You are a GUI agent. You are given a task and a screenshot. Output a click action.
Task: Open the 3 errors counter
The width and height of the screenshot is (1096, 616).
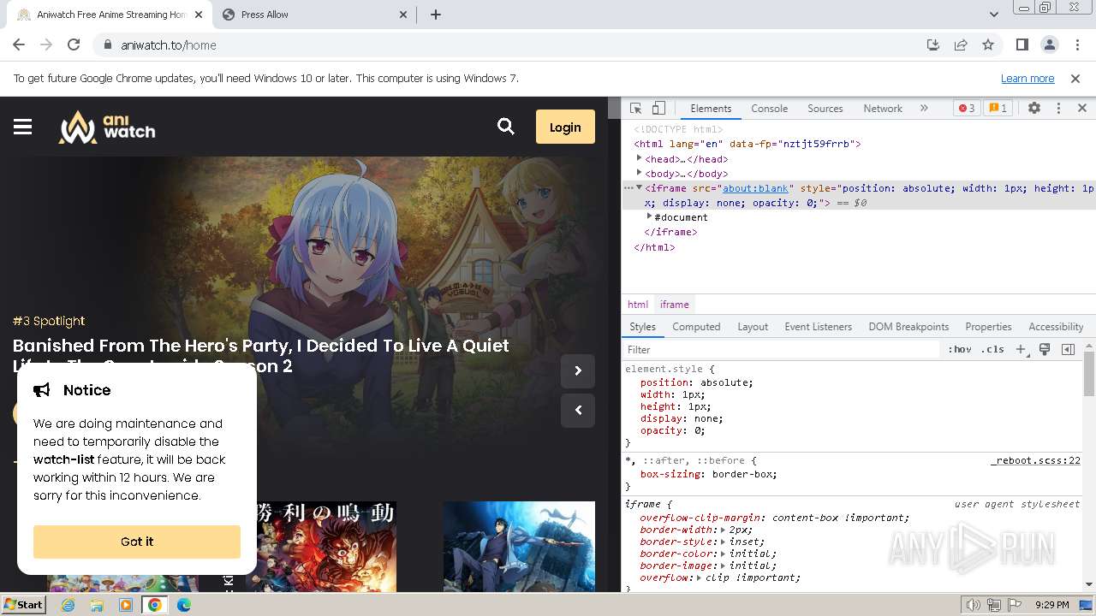[967, 109]
